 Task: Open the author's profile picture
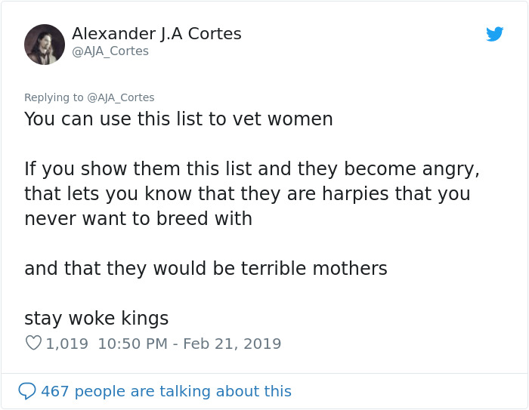point(45,45)
